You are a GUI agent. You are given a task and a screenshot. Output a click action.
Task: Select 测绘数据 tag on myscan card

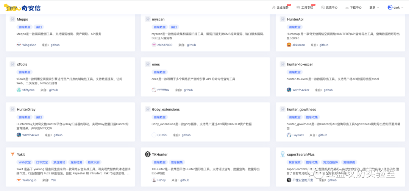point(160,27)
